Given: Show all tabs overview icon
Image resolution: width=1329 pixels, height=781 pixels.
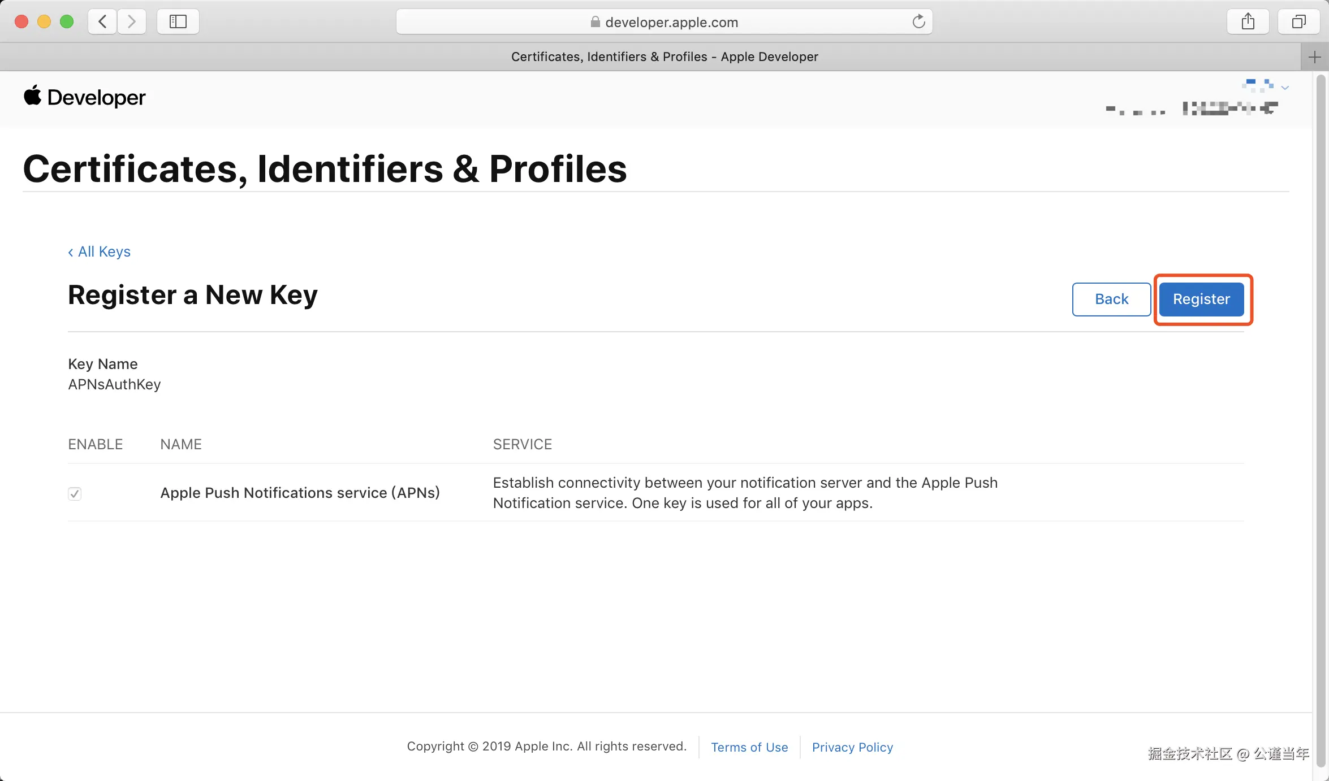Looking at the screenshot, I should [1298, 22].
